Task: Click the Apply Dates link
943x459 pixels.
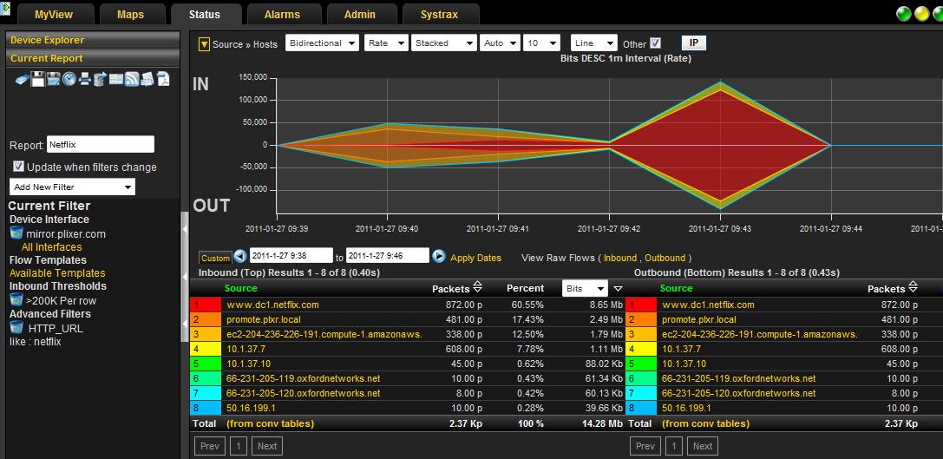Action: (x=475, y=258)
